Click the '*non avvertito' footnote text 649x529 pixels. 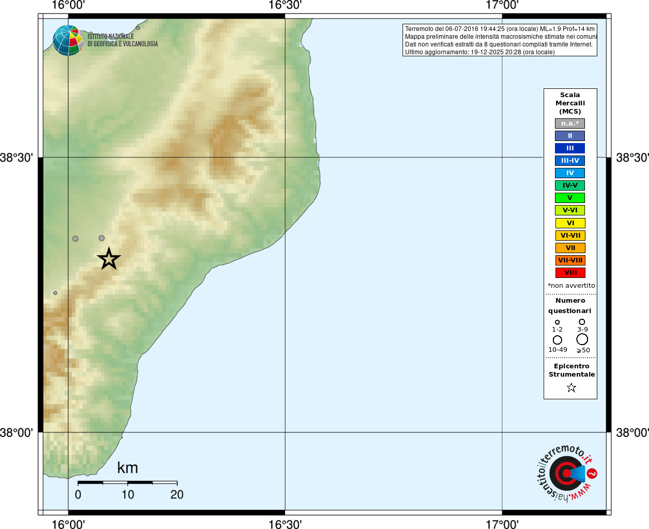coord(571,286)
